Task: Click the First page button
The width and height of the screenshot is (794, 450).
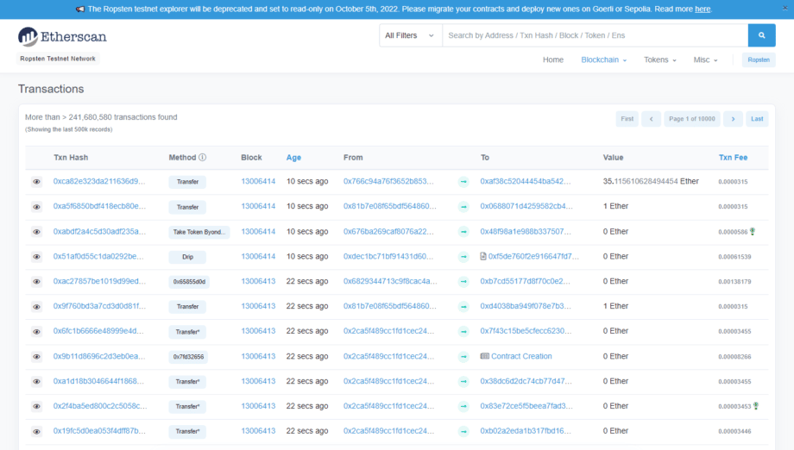Action: [x=627, y=119]
